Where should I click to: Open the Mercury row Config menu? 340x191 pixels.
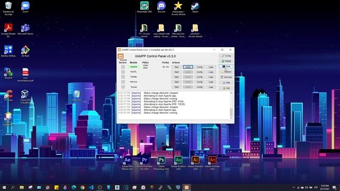200,82
